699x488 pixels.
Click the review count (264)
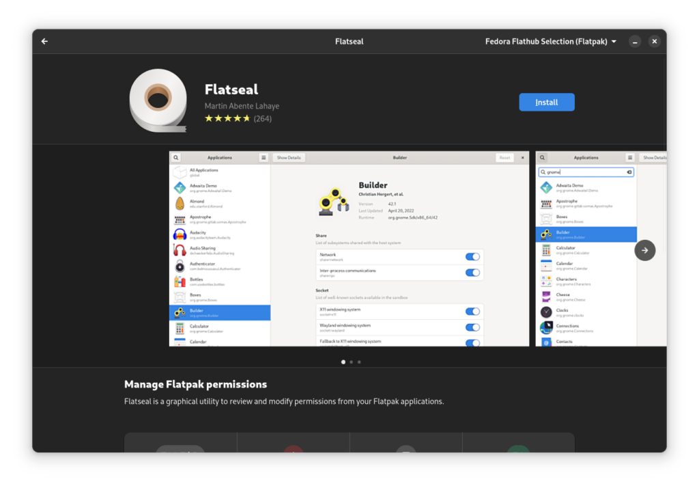click(x=263, y=119)
